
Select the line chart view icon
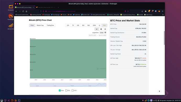click(97, 29)
